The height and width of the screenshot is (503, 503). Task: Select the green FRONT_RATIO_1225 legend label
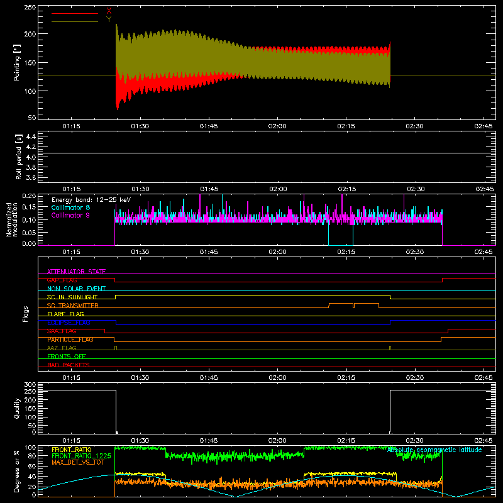click(x=81, y=456)
